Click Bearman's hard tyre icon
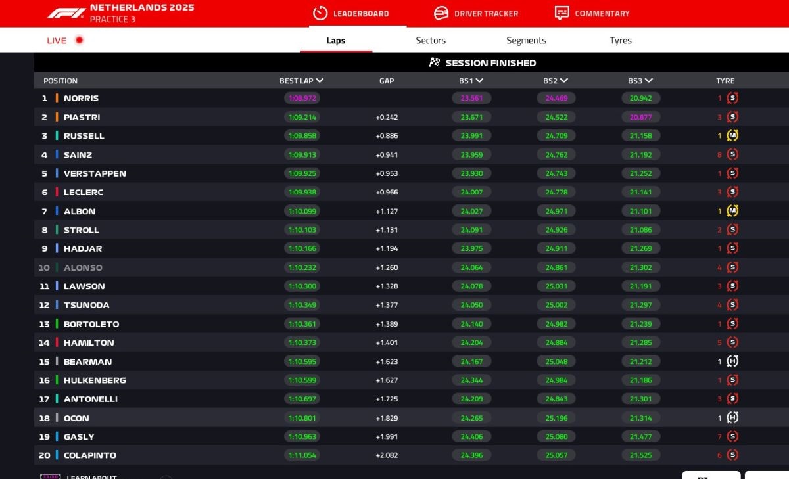The height and width of the screenshot is (479, 789). 732,361
